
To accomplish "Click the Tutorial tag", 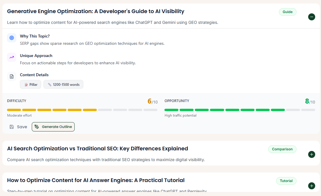I will coord(286,181).
